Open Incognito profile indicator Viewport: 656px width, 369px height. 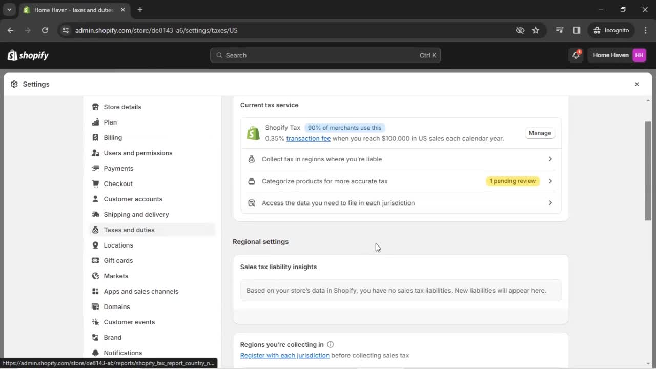(x=611, y=30)
